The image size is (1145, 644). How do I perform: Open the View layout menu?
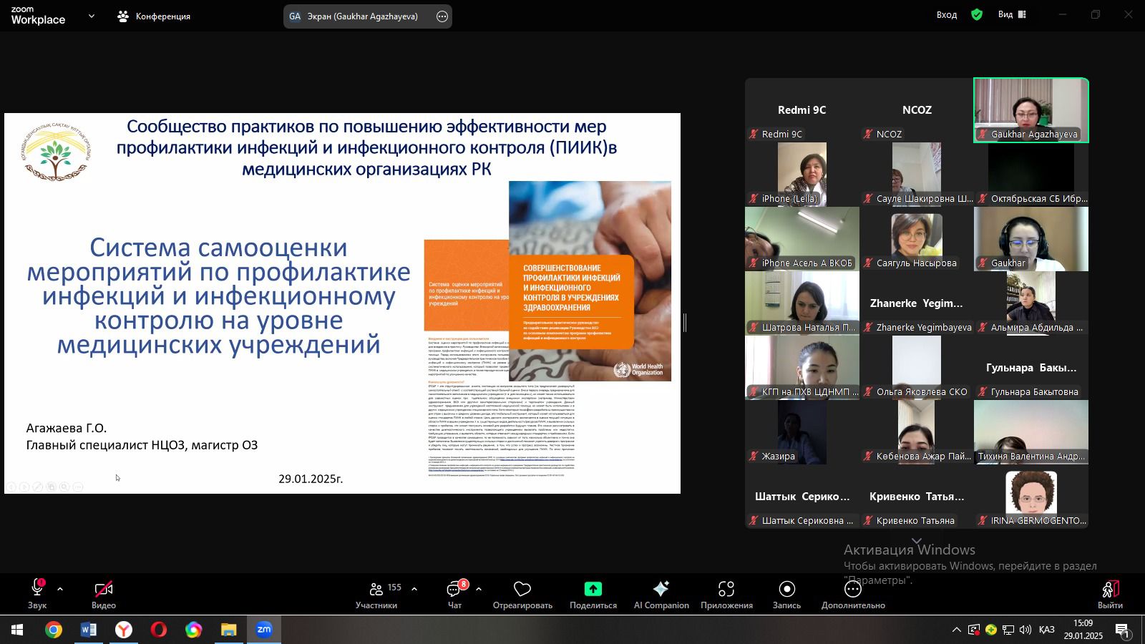coord(1012,14)
